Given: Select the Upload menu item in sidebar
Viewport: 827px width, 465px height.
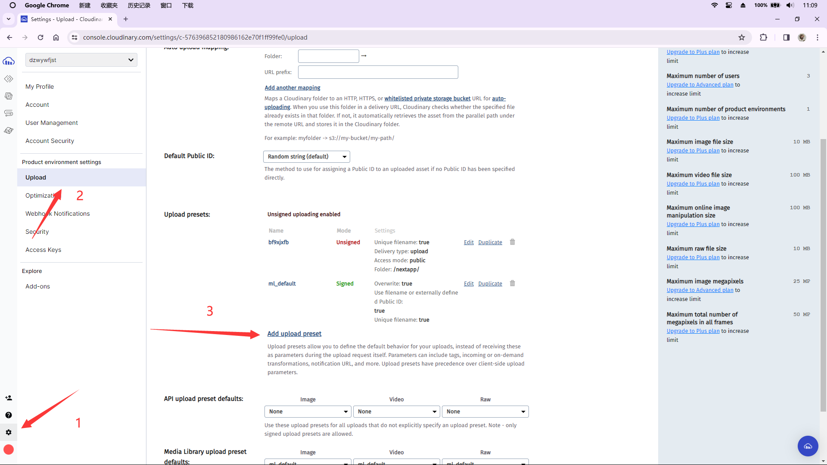Looking at the screenshot, I should [35, 177].
